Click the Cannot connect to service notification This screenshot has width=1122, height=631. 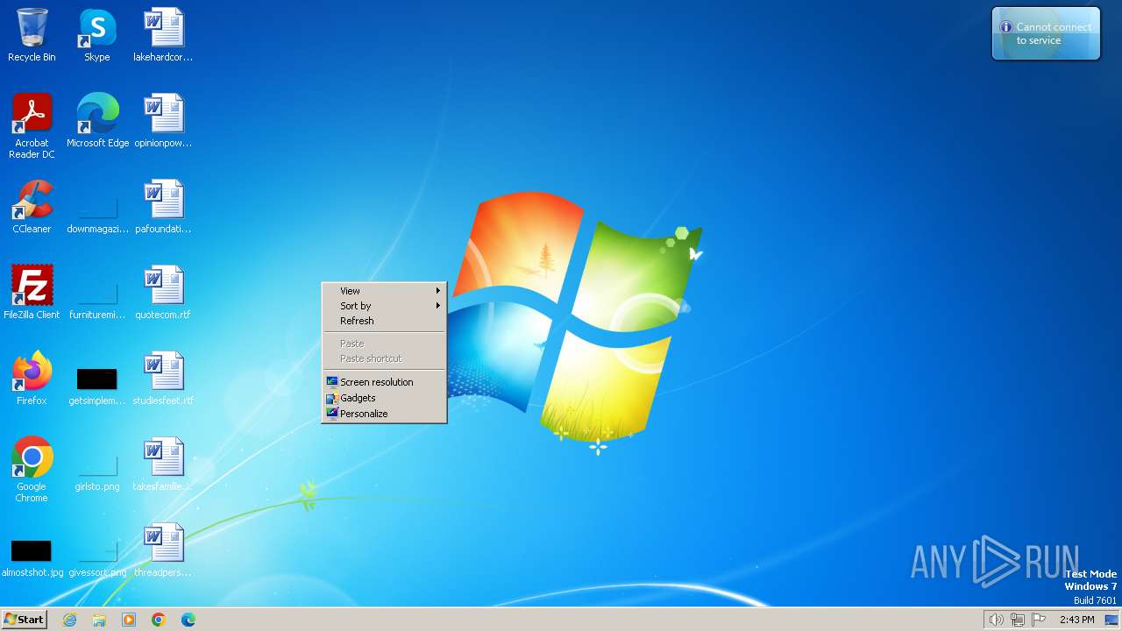pyautogui.click(x=1046, y=33)
